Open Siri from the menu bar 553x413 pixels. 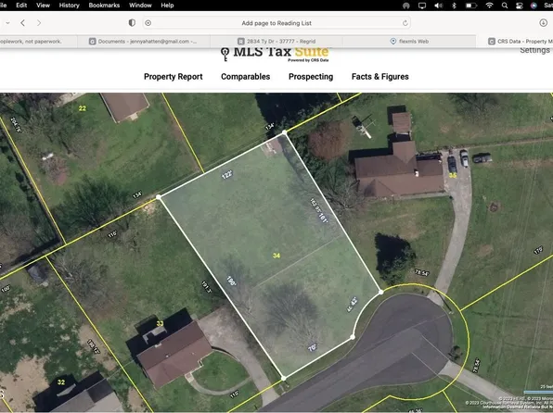click(534, 6)
